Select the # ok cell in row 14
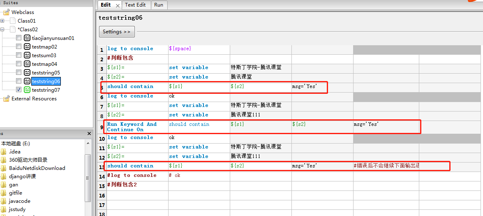Viewport: 483px width, 216px height. 199,176
